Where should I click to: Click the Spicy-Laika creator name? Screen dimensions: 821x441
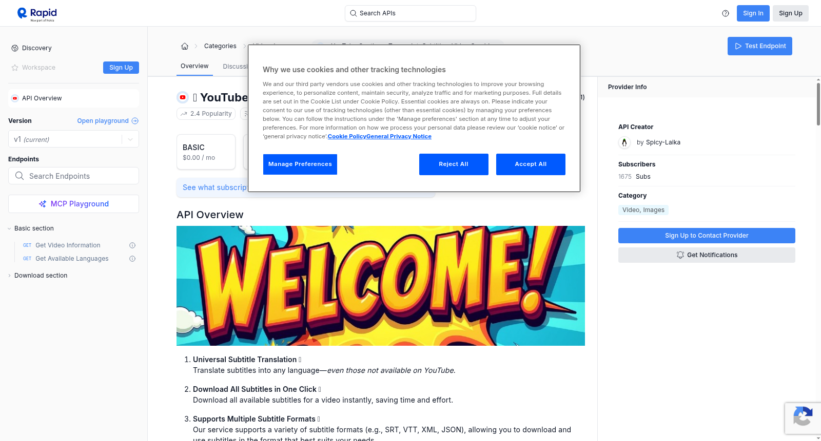tap(663, 142)
